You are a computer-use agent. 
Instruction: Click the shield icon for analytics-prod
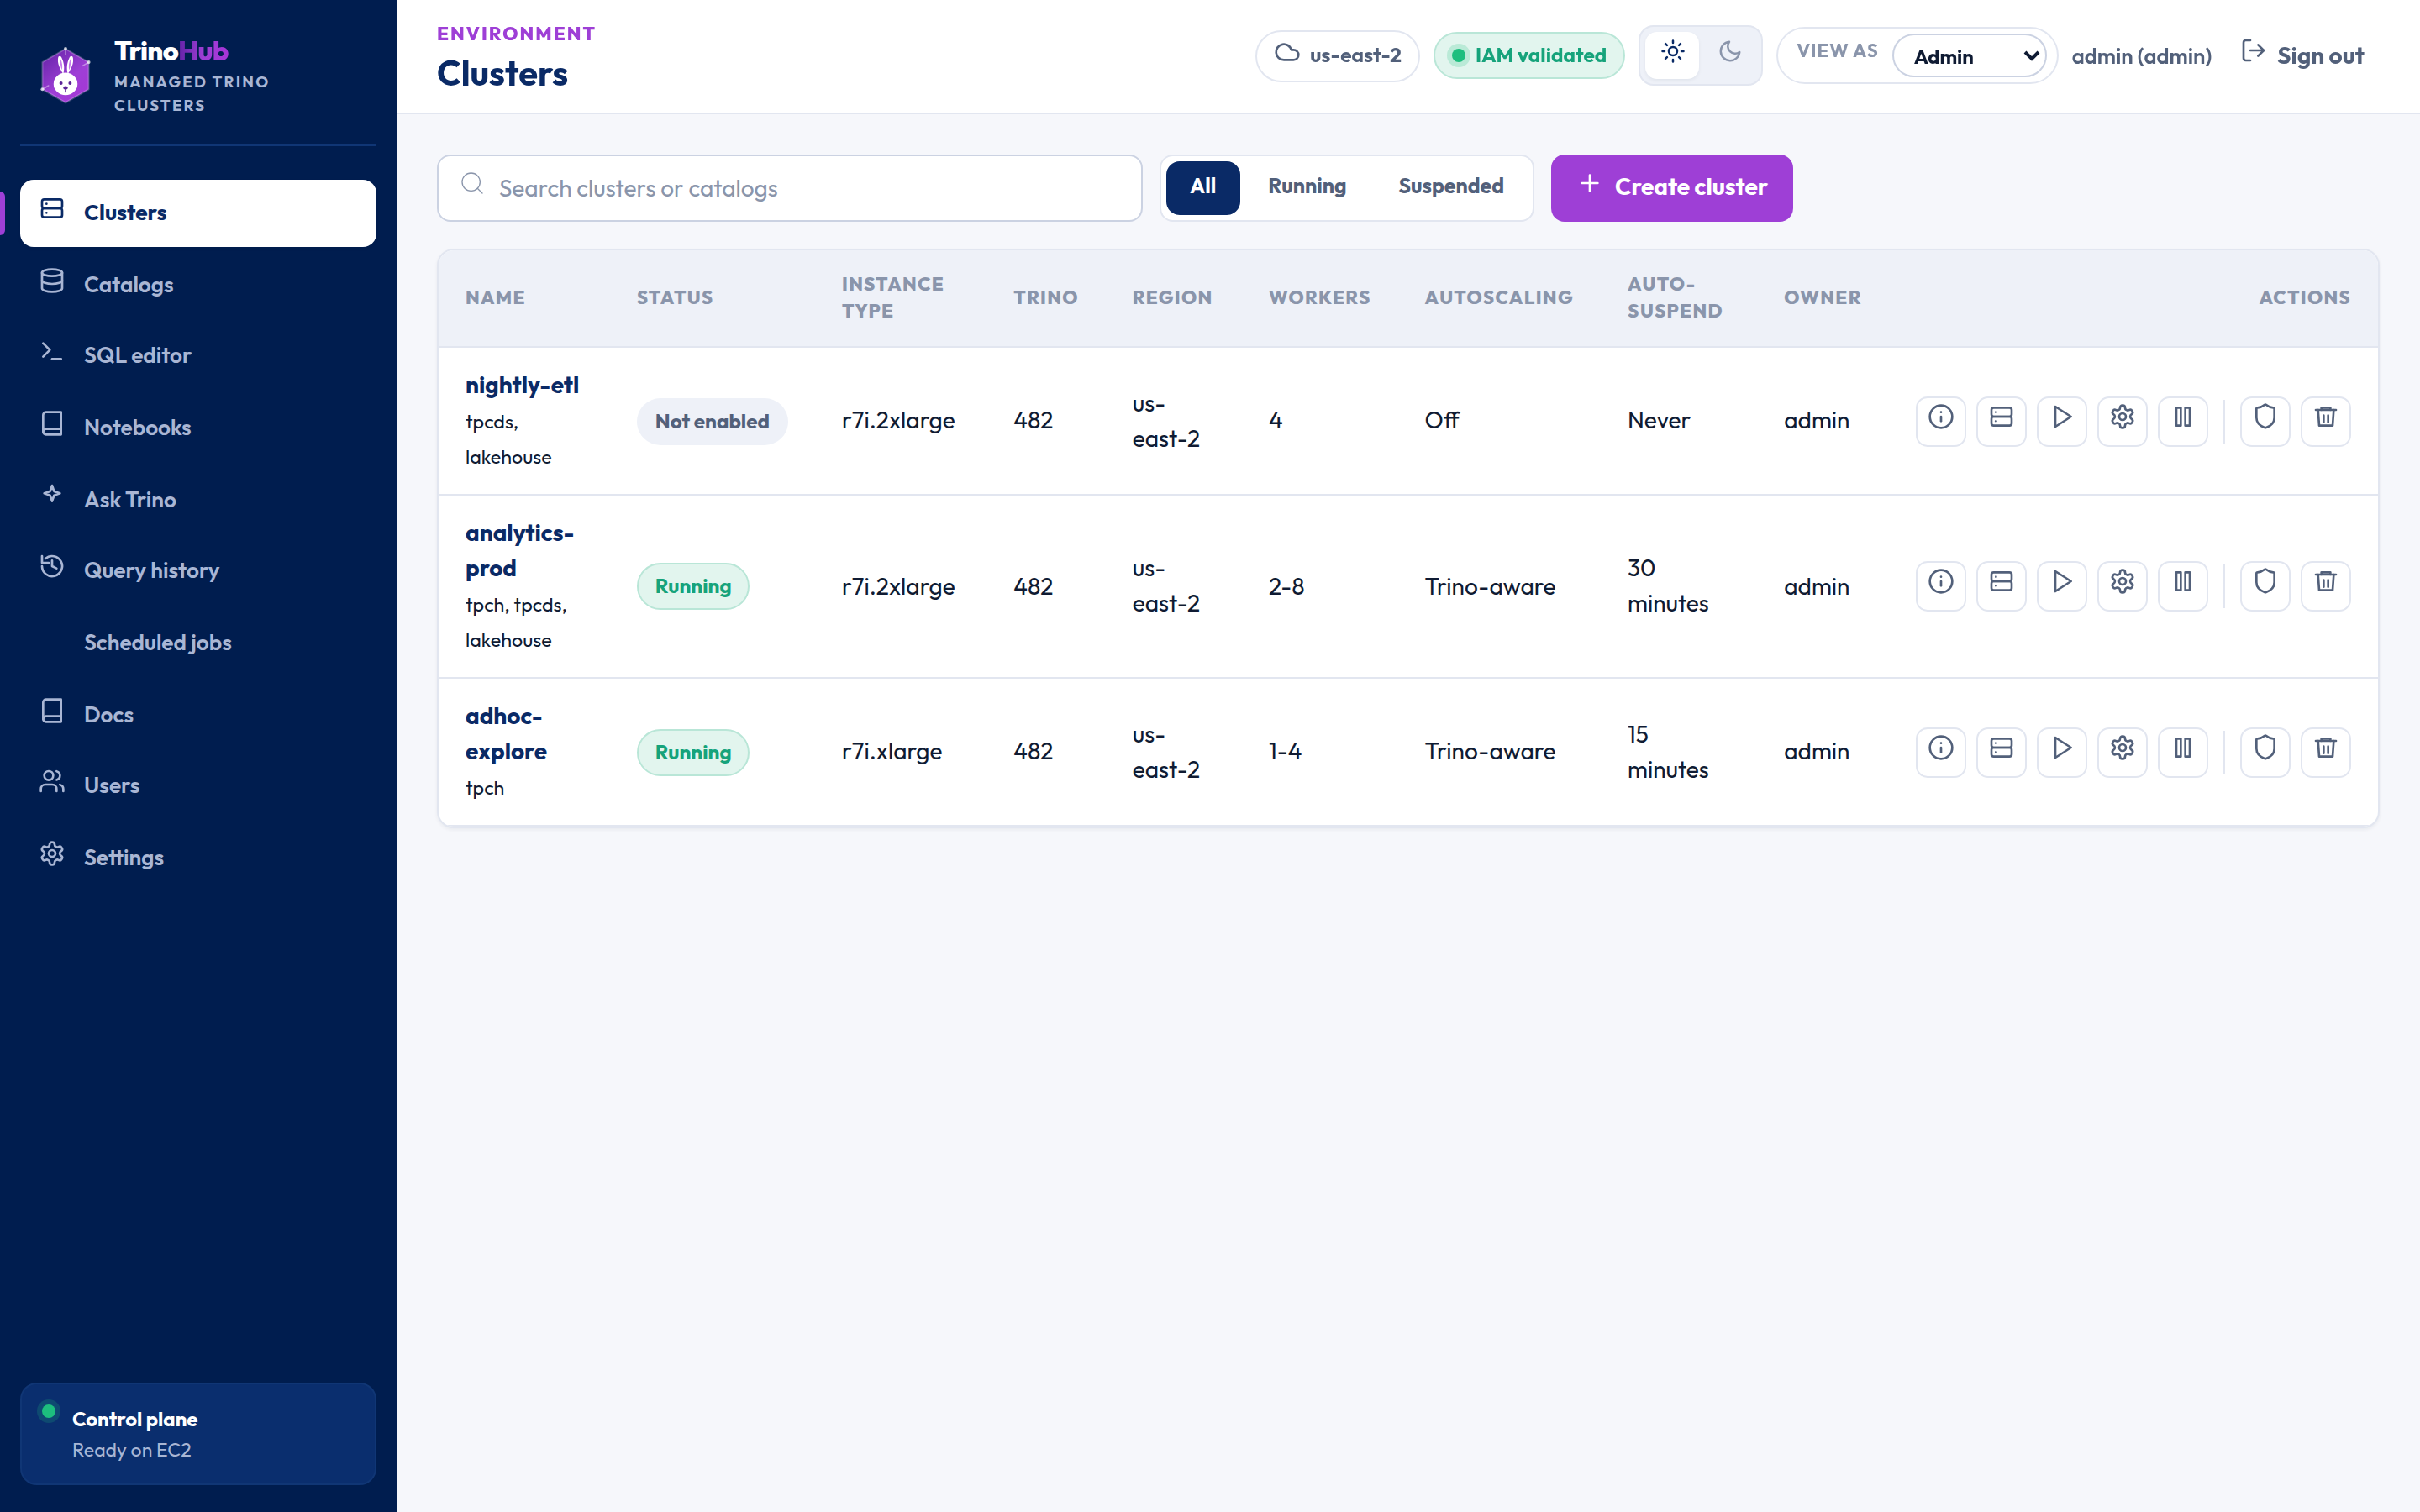coord(2265,584)
